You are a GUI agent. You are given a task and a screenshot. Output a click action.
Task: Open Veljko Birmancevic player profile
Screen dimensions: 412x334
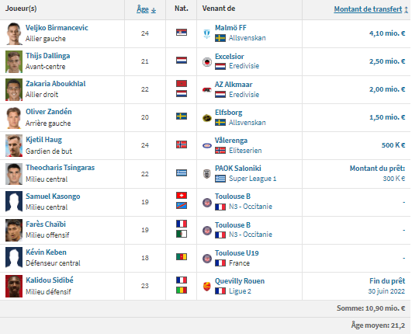click(x=57, y=28)
